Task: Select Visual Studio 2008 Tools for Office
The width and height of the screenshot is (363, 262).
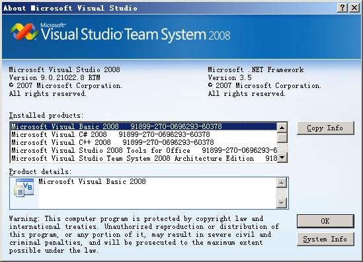Action: pos(143,150)
